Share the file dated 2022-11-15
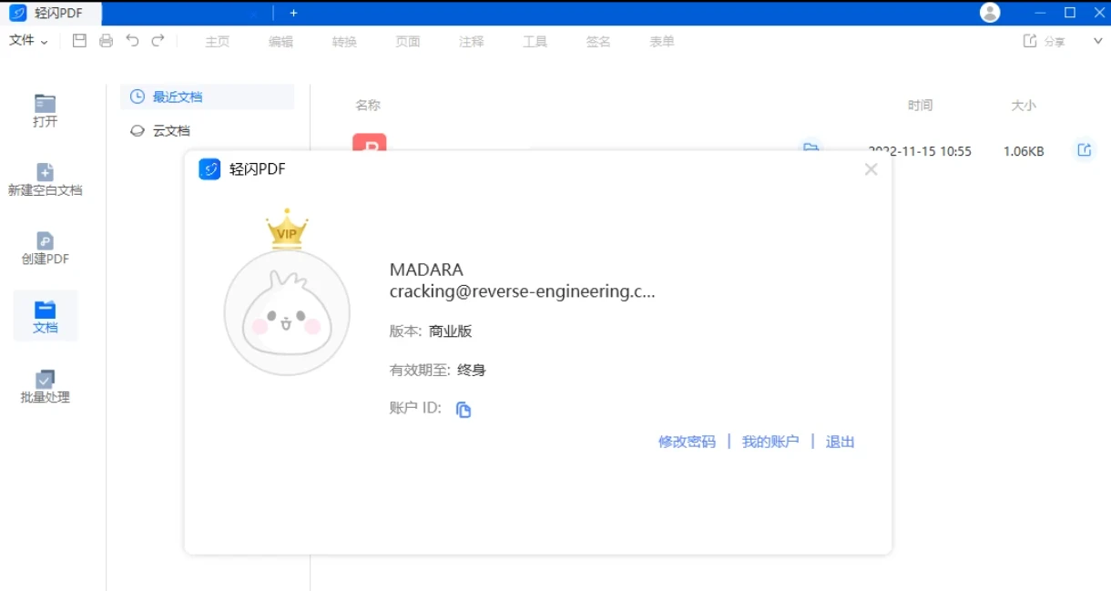The width and height of the screenshot is (1111, 591). (1084, 150)
